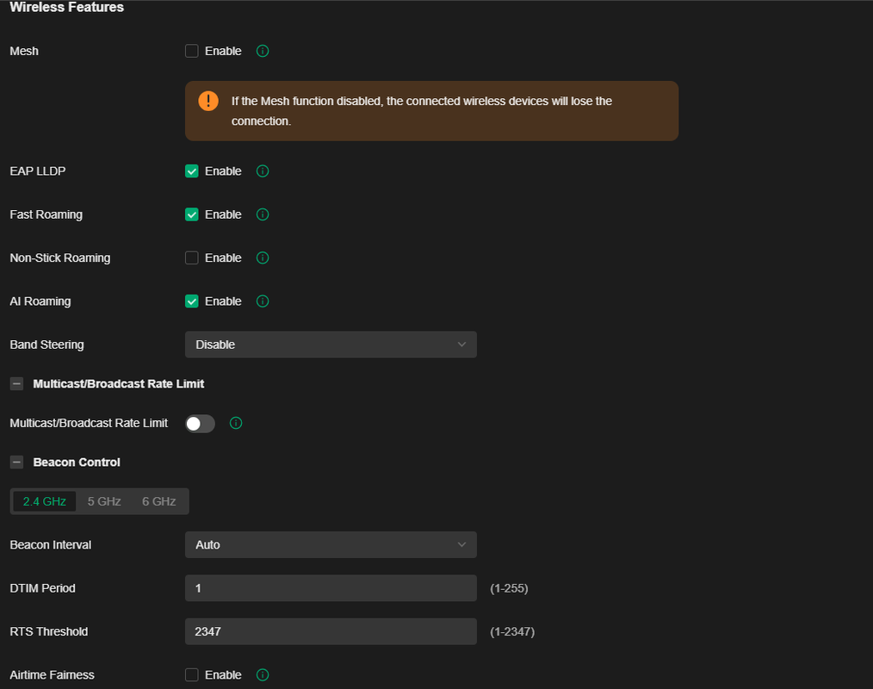This screenshot has height=689, width=873.
Task: Open the Band Steering dropdown
Action: (331, 344)
